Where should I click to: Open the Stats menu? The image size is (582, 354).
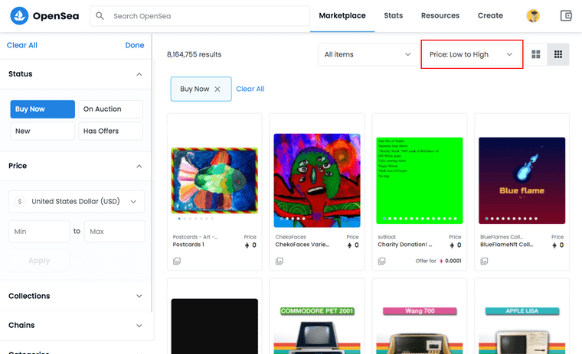pos(393,15)
